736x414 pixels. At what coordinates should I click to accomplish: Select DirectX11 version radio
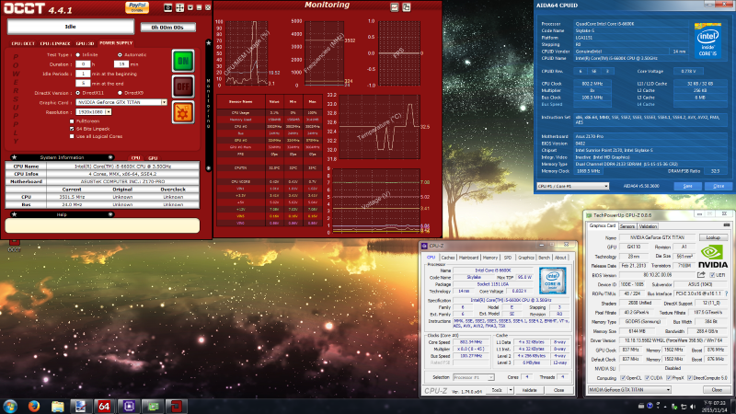pos(78,93)
